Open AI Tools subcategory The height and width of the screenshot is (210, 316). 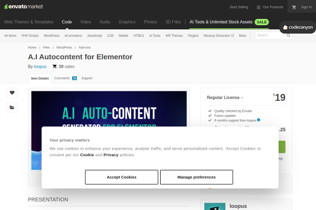[x=154, y=36]
